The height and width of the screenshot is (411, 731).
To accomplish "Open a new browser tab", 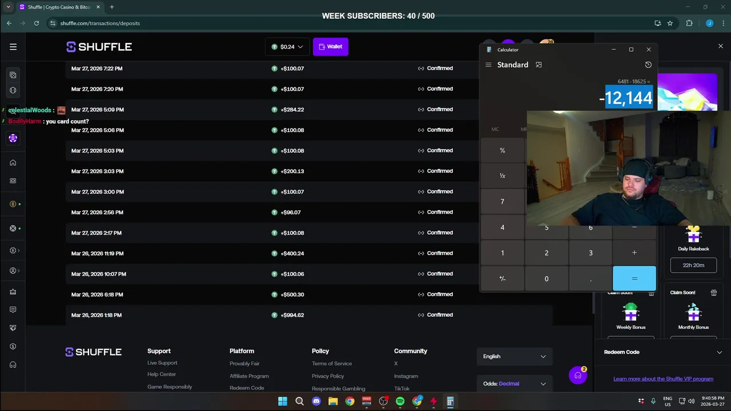I will point(111,7).
